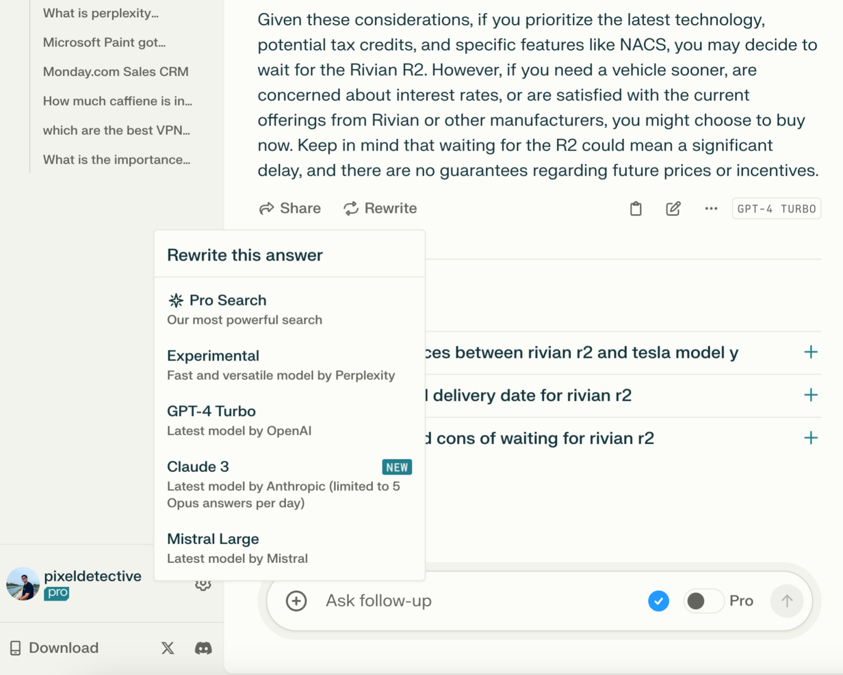Open pixeldetective profile avatar
Screen dimensions: 843x675
23,584
